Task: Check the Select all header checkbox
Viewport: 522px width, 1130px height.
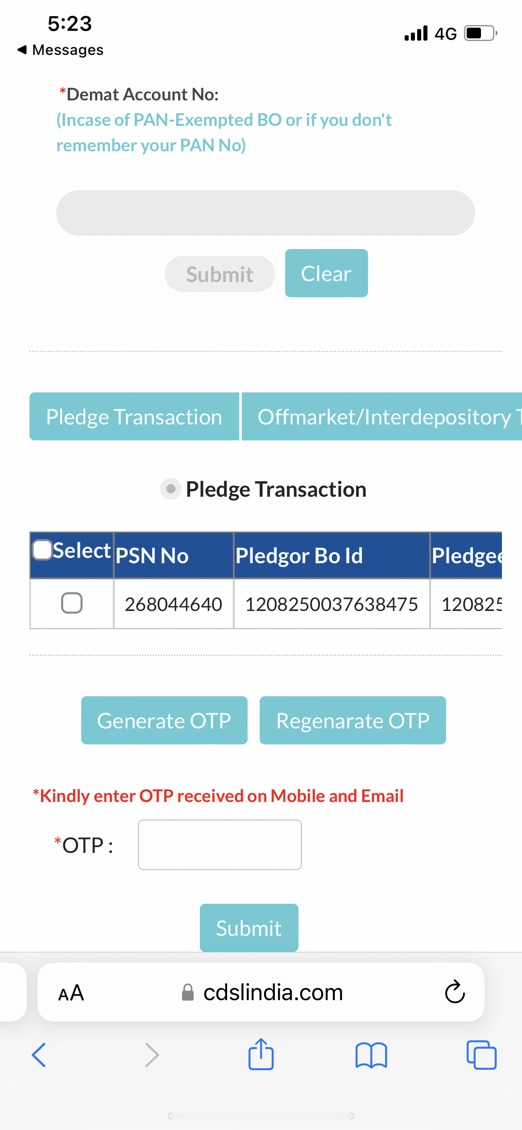Action: tap(43, 550)
